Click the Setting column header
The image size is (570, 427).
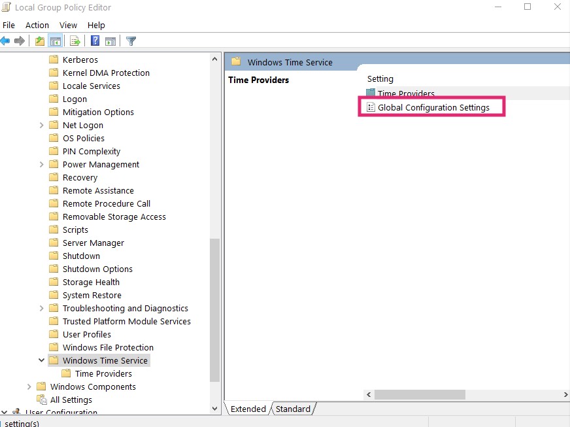pyautogui.click(x=380, y=79)
